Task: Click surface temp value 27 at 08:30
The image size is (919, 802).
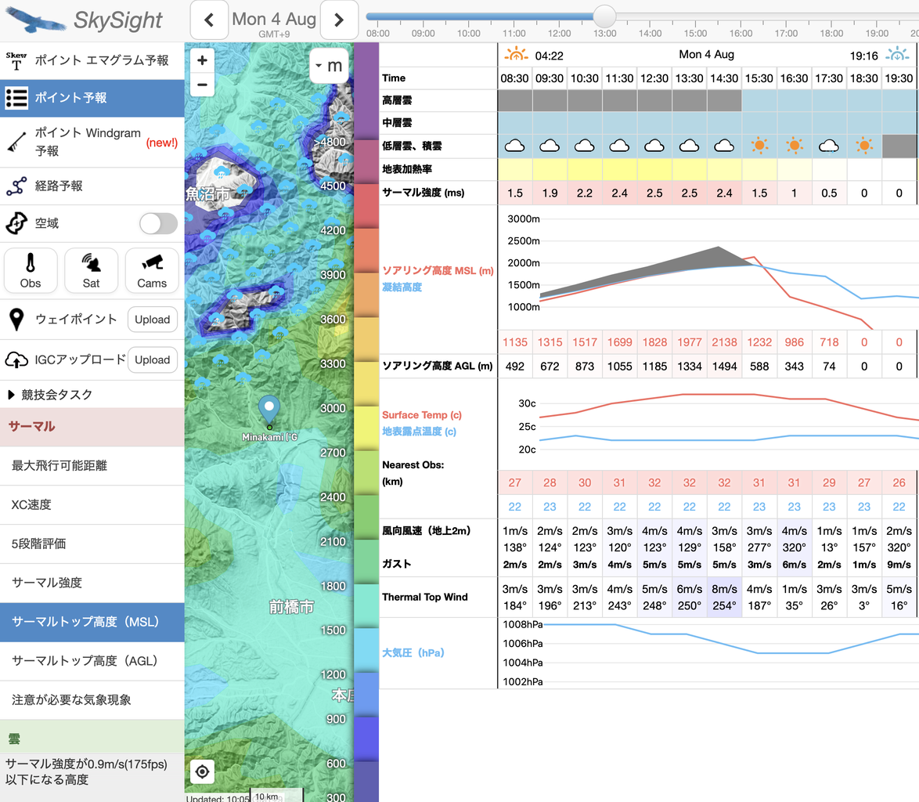Action: tap(514, 482)
